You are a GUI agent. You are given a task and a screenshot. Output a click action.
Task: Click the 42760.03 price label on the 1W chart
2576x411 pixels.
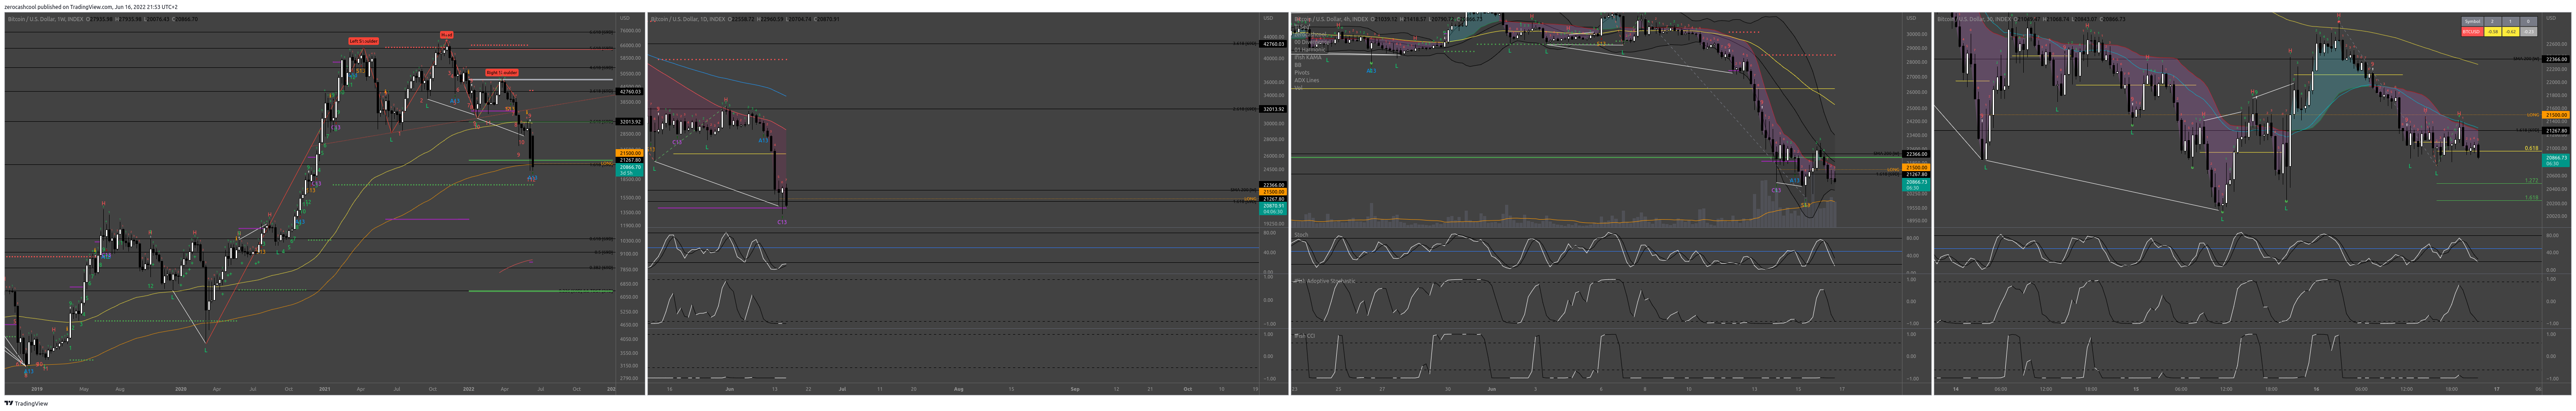coord(630,92)
